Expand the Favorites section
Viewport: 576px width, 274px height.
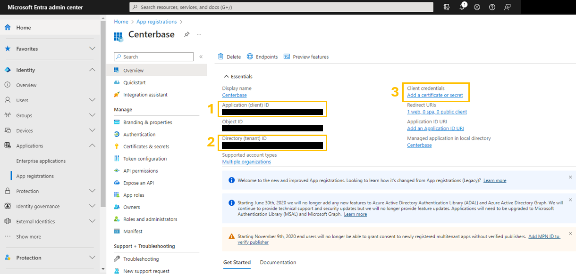pyautogui.click(x=93, y=48)
